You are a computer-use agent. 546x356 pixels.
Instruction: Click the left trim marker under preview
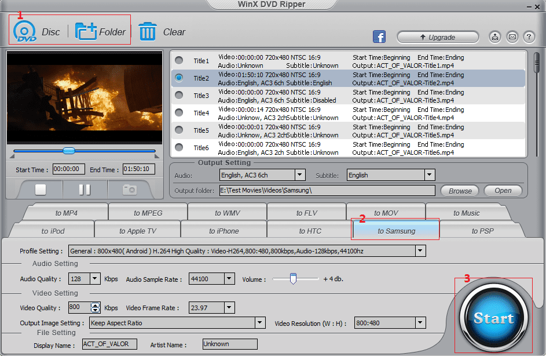pyautogui.click(x=12, y=156)
